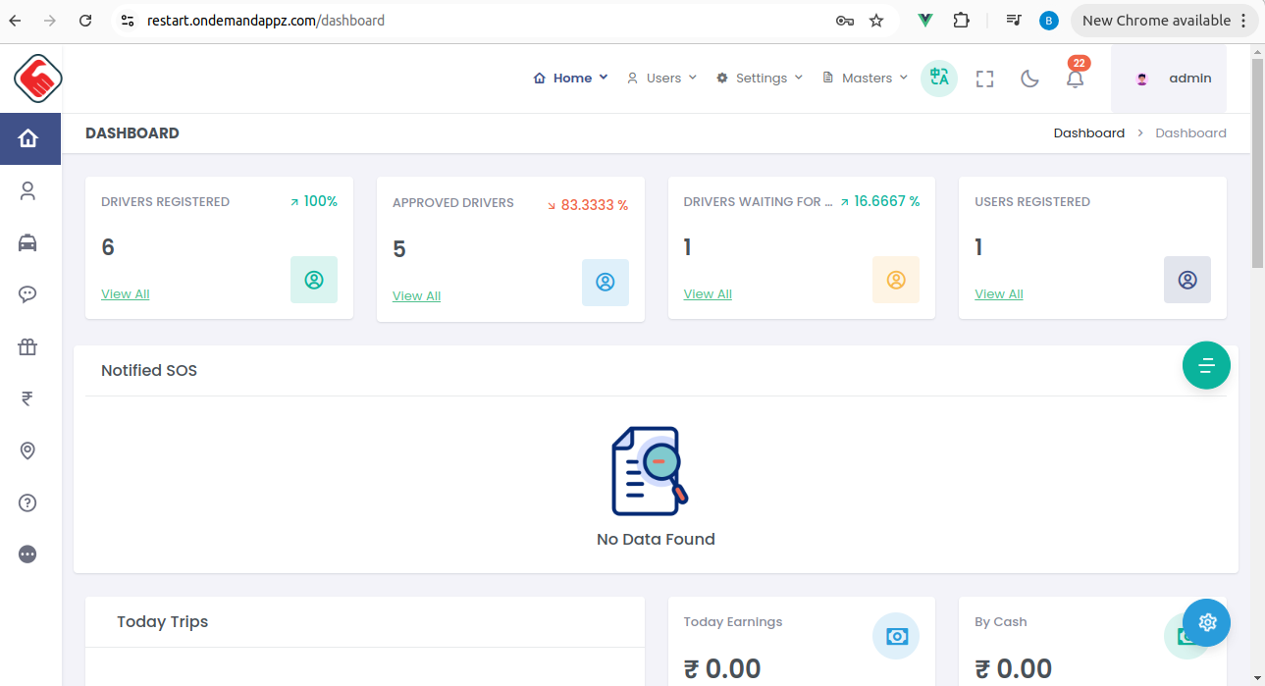The image size is (1265, 686).
Task: Enable fullscreen mode from the top bar
Action: [984, 78]
